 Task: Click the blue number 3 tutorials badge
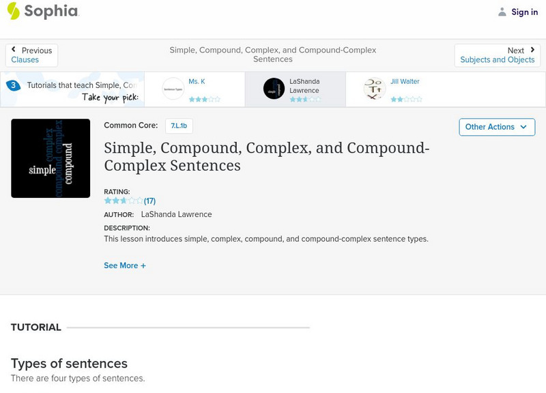point(13,86)
